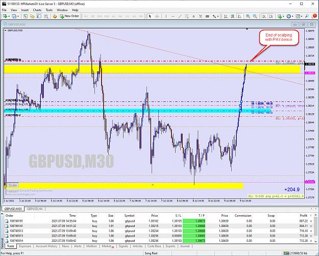319x256 pixels.
Task: Sort orders by Profit column header
Action: click(303, 216)
